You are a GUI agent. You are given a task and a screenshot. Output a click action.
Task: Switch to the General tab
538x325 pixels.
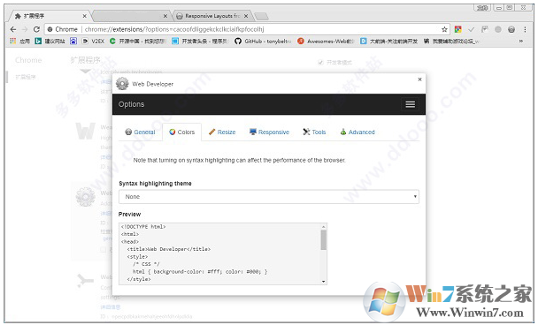(x=141, y=132)
